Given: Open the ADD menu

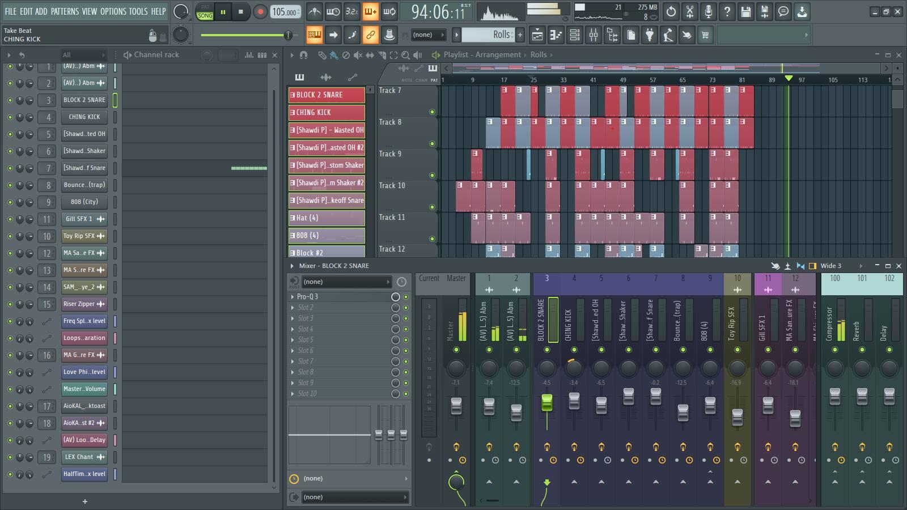Looking at the screenshot, I should (41, 11).
